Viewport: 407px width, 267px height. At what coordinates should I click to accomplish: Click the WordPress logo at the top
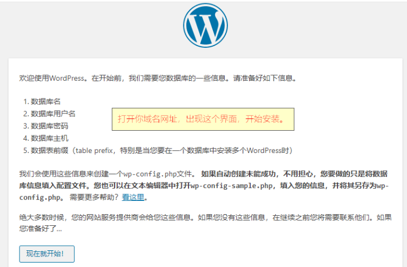tap(205, 26)
